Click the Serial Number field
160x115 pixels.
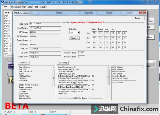pyautogui.click(x=45, y=28)
